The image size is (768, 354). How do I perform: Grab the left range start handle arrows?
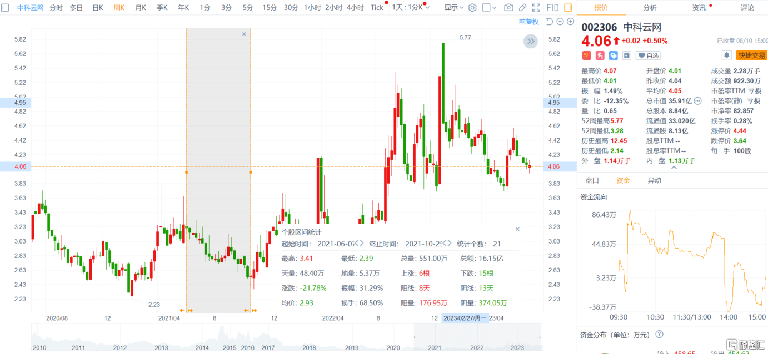(x=186, y=310)
